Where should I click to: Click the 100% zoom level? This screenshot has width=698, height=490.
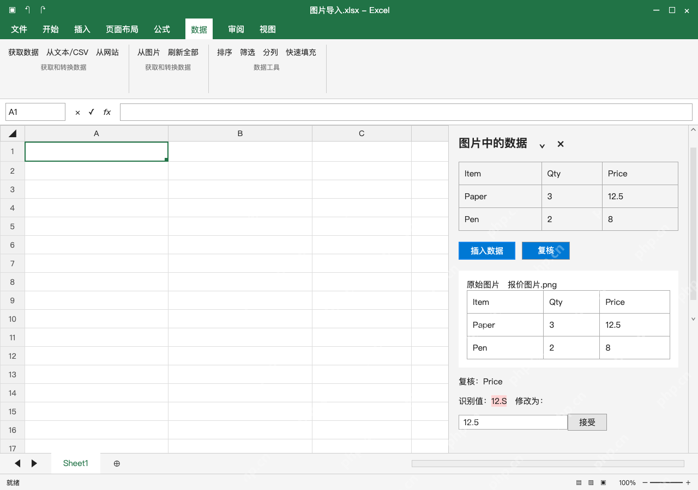pyautogui.click(x=627, y=482)
